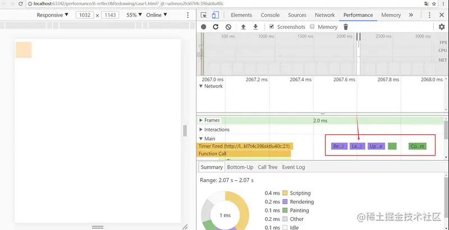This screenshot has height=230, width=449.
Task: Open the Online throttling dropdown
Action: (157, 15)
